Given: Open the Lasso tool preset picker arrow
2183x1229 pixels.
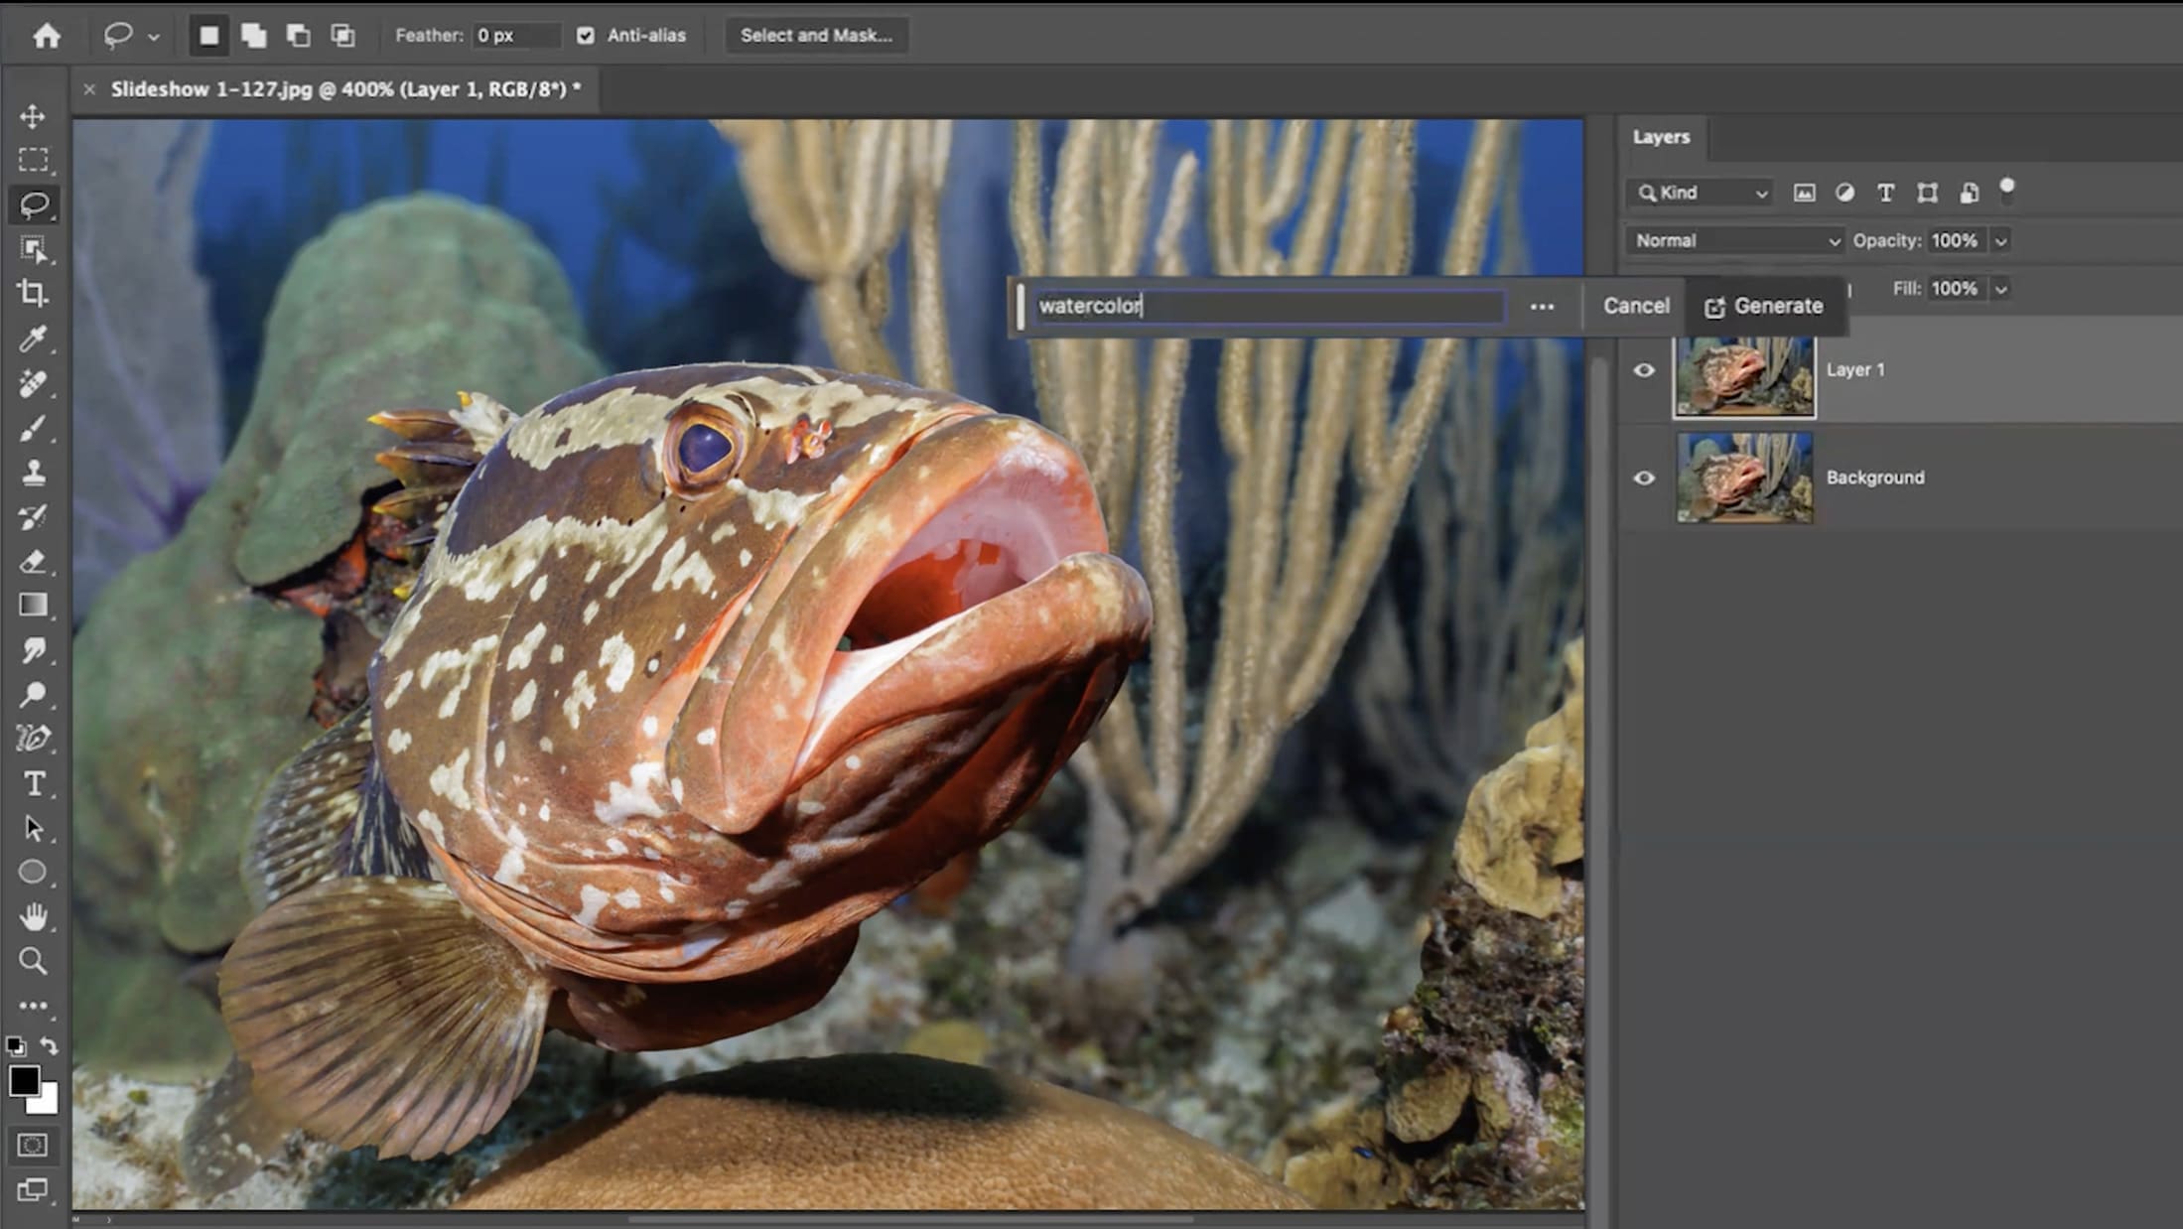Looking at the screenshot, I should pyautogui.click(x=154, y=37).
